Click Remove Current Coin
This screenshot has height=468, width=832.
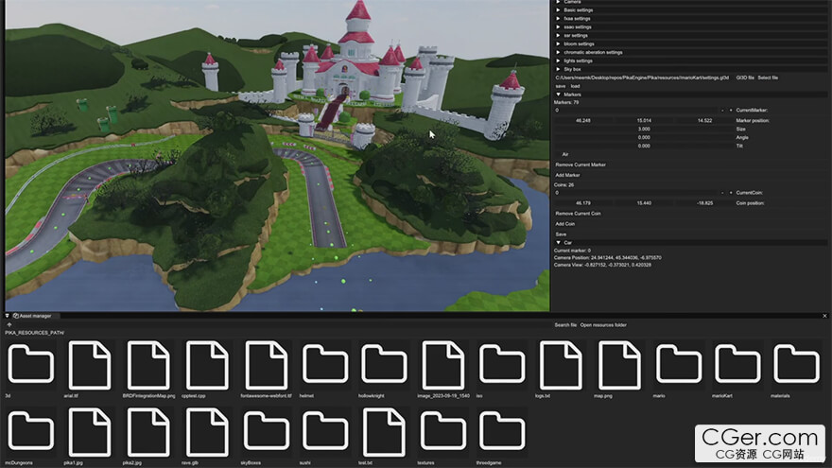click(x=578, y=213)
